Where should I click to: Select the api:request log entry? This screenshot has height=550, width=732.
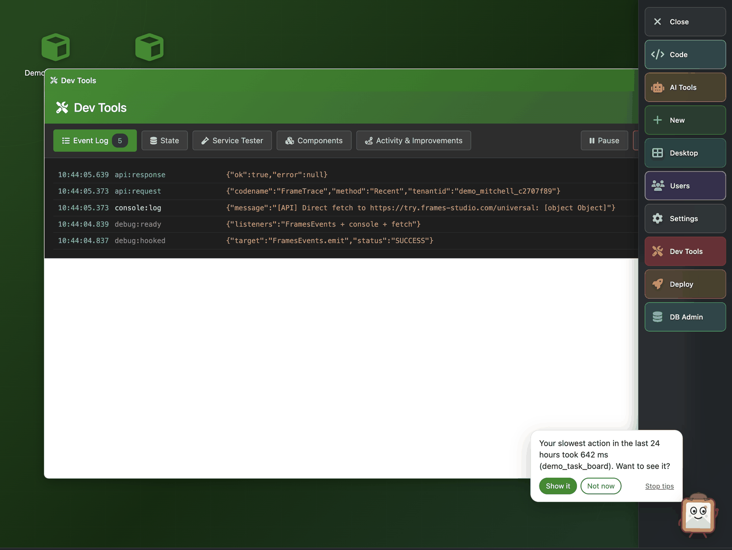[x=345, y=191]
